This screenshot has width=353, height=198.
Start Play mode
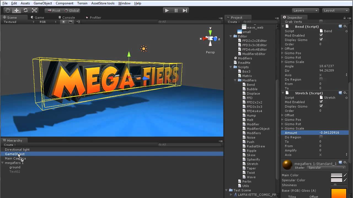click(167, 10)
